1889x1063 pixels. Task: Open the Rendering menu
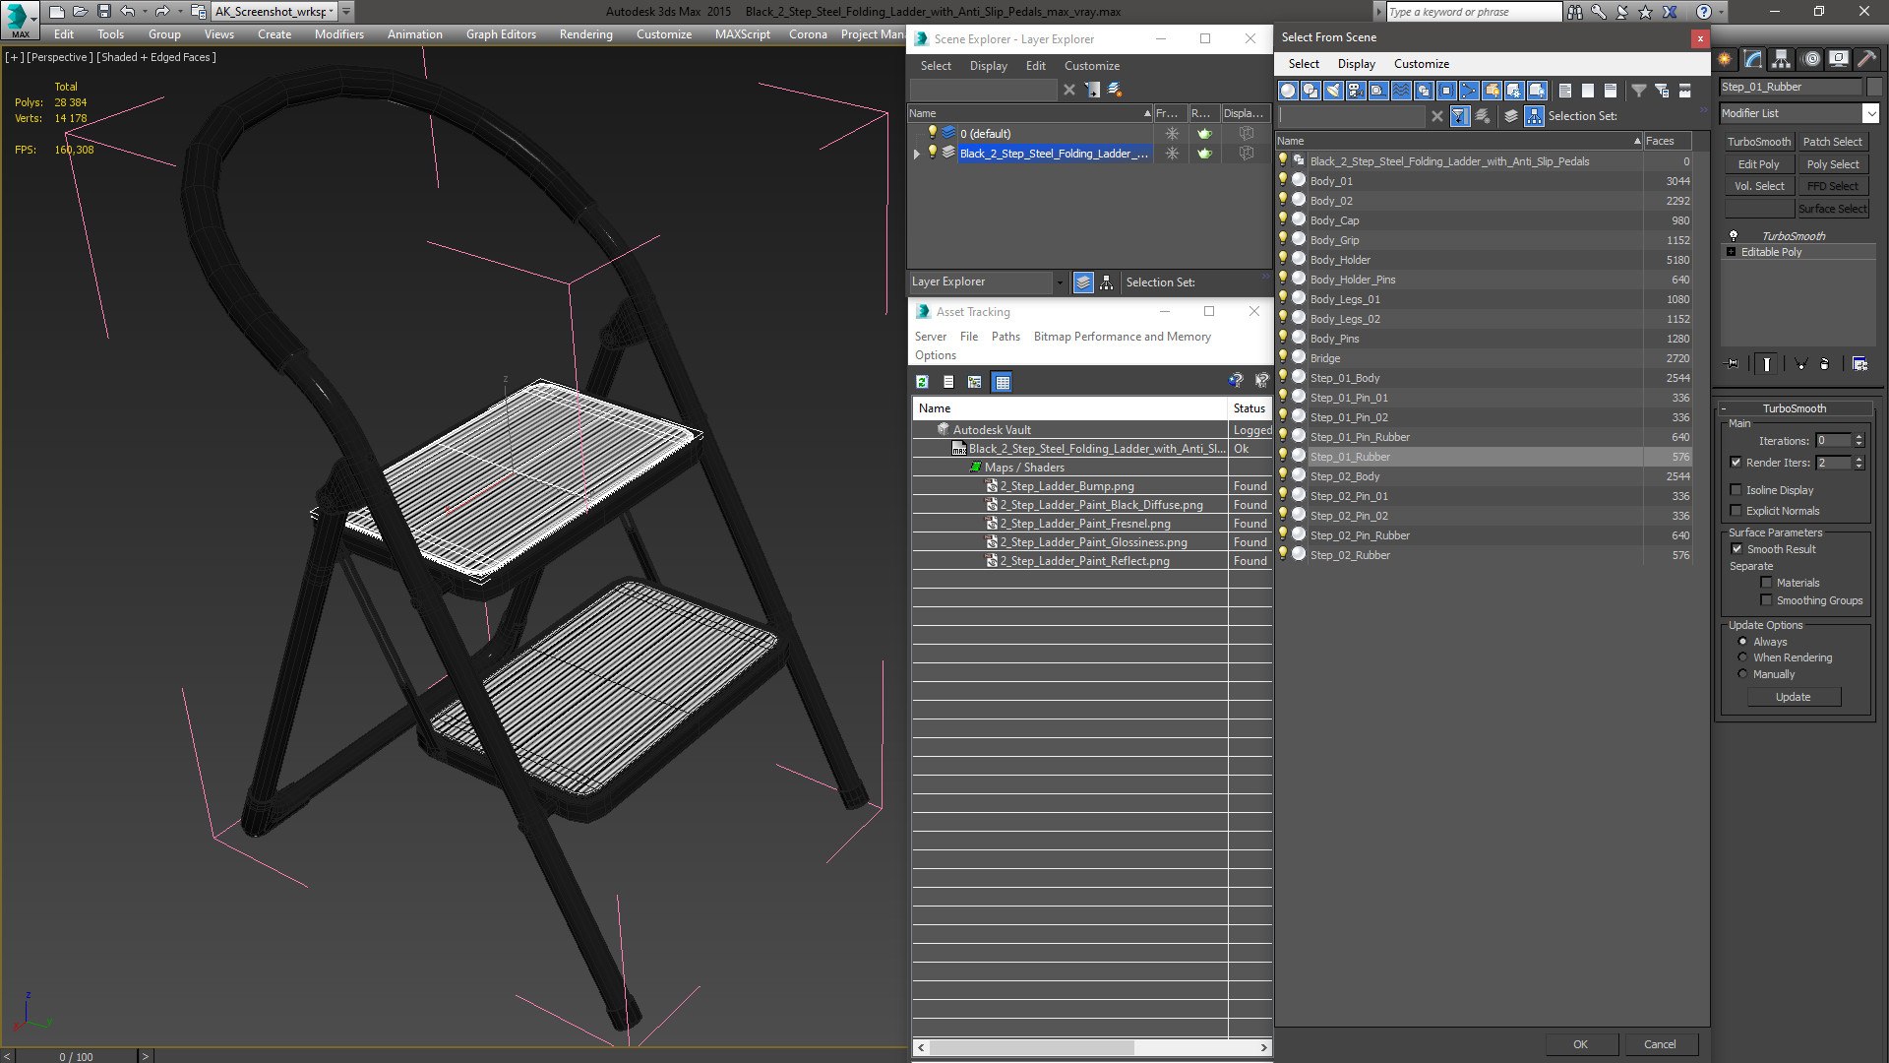point(585,33)
